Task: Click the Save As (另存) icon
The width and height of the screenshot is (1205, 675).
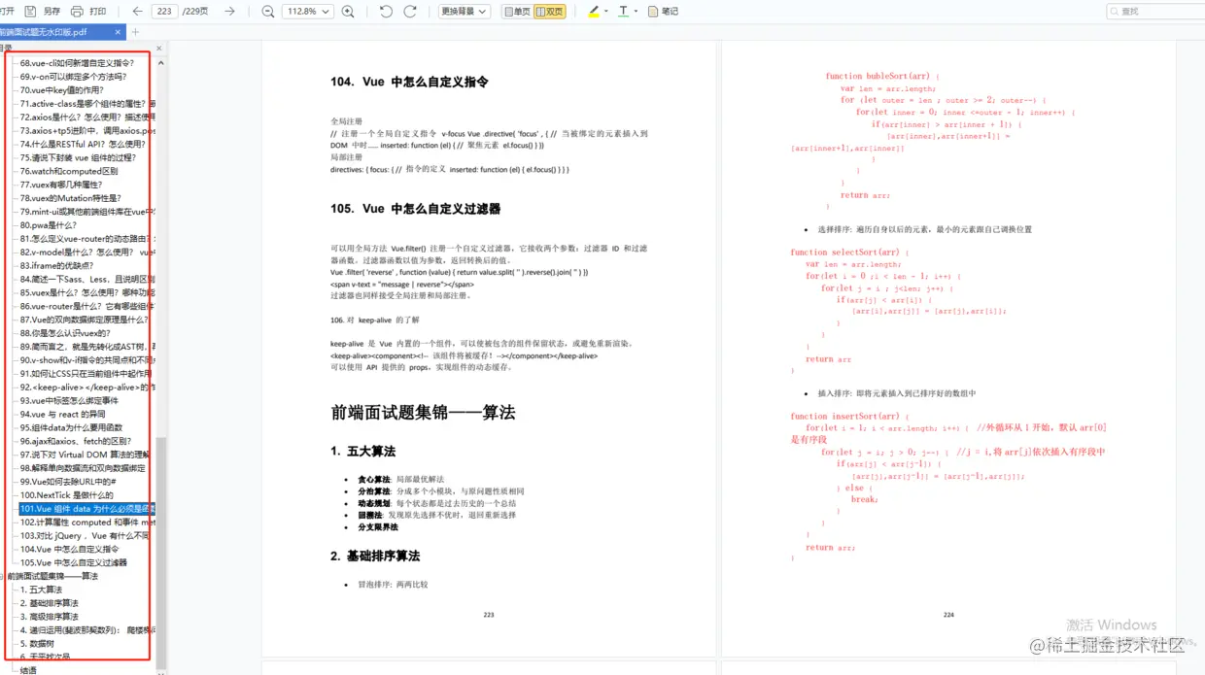Action: point(30,12)
